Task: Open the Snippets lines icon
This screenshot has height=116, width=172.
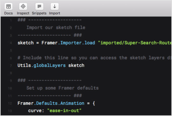Action: tap(39, 6)
